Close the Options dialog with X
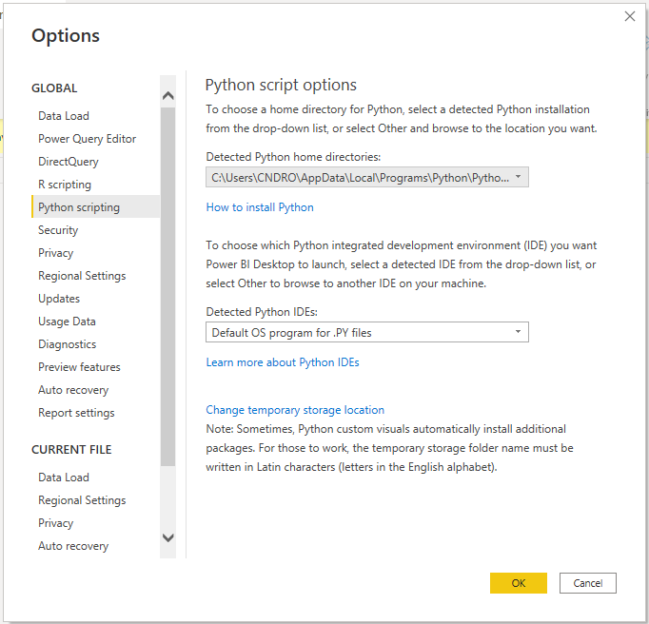The image size is (649, 624). (x=630, y=16)
